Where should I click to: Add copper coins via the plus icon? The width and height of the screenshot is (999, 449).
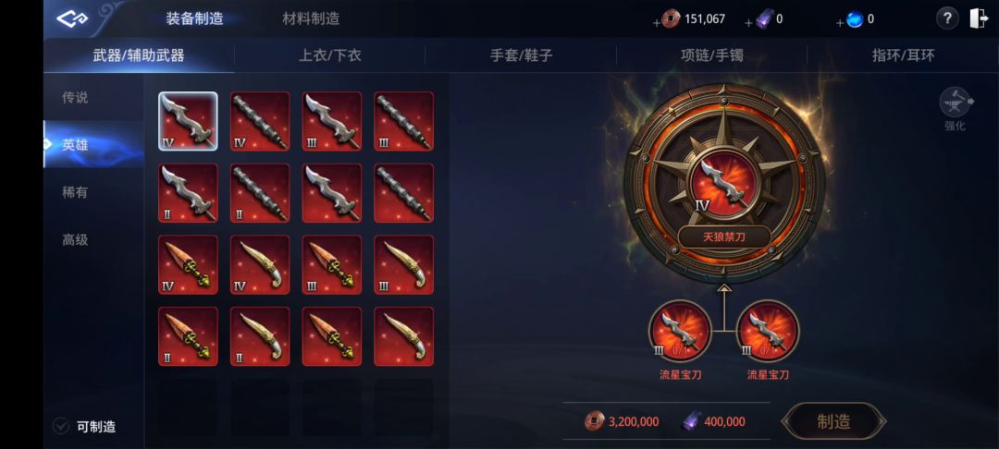[657, 23]
